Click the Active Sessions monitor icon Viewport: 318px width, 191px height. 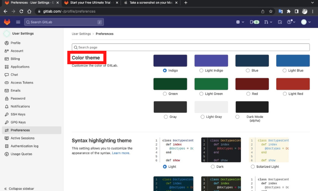tap(7, 138)
